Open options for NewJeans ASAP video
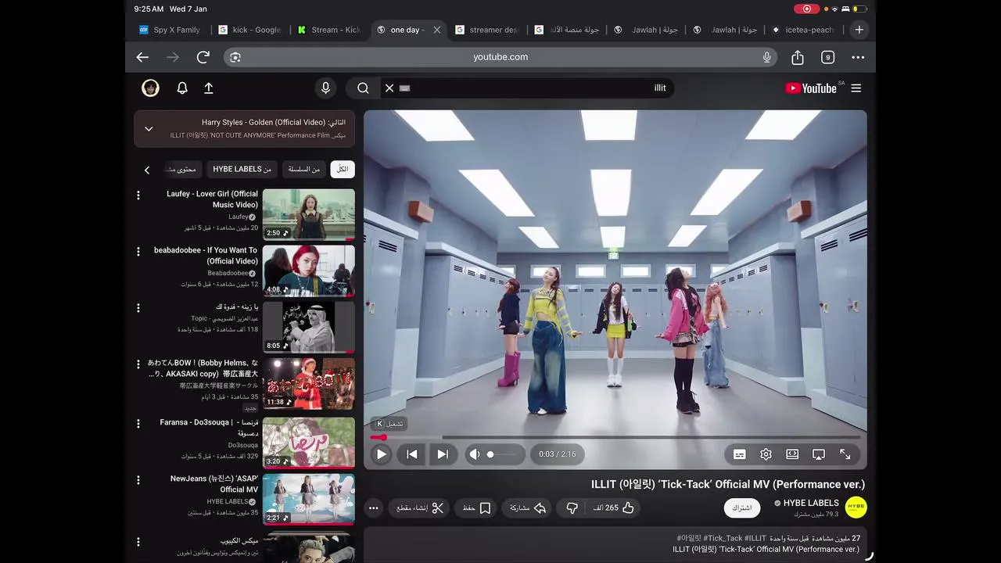This screenshot has height=563, width=1001. tap(138, 480)
